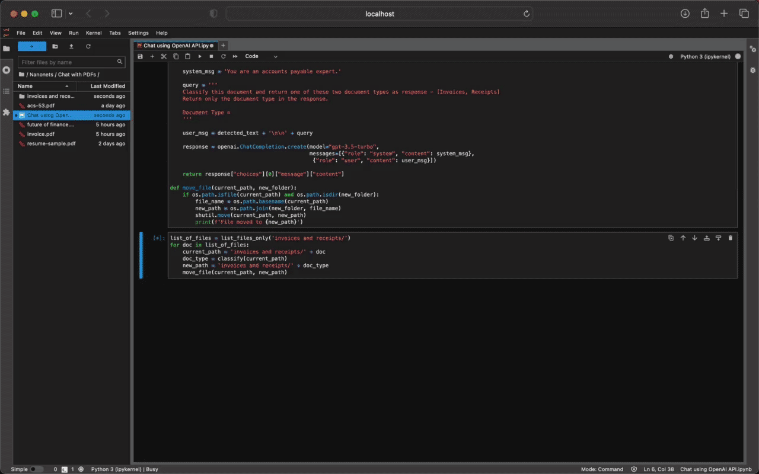Image resolution: width=759 pixels, height=474 pixels.
Task: Open the table of contents sidebar panel
Action: point(6,91)
